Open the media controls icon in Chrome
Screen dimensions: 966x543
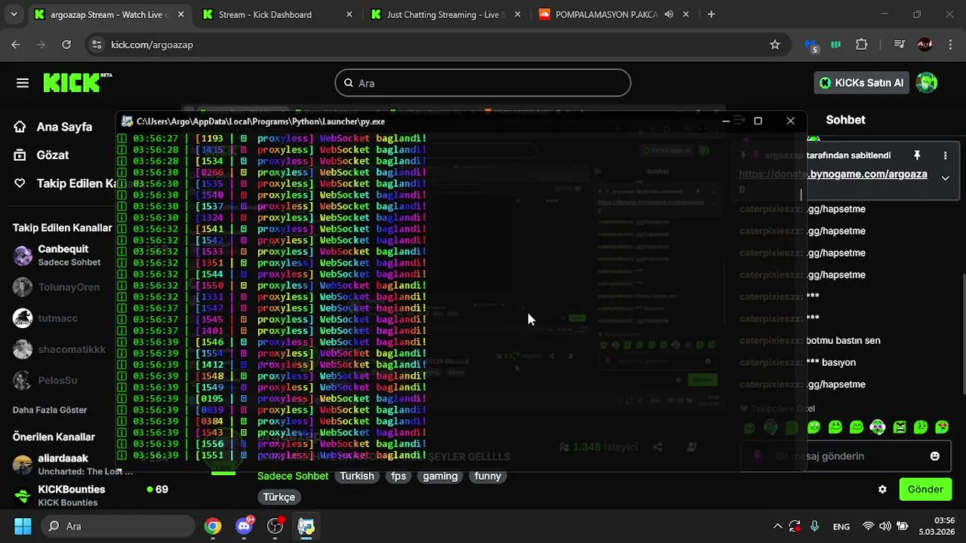click(899, 44)
